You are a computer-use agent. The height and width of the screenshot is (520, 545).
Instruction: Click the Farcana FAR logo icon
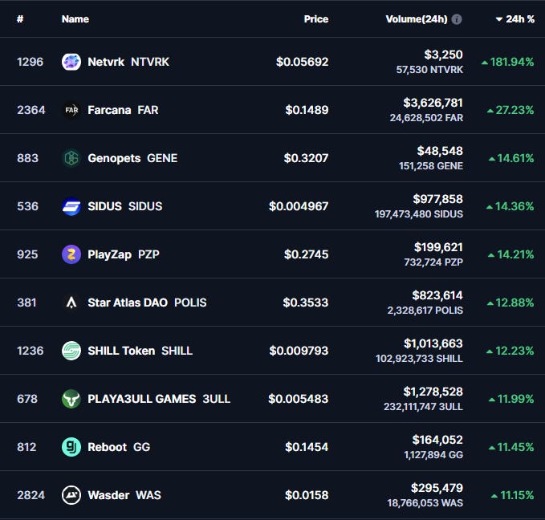coord(71,110)
